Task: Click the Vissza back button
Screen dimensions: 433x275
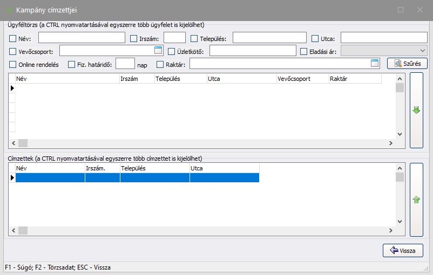Action: click(403, 251)
